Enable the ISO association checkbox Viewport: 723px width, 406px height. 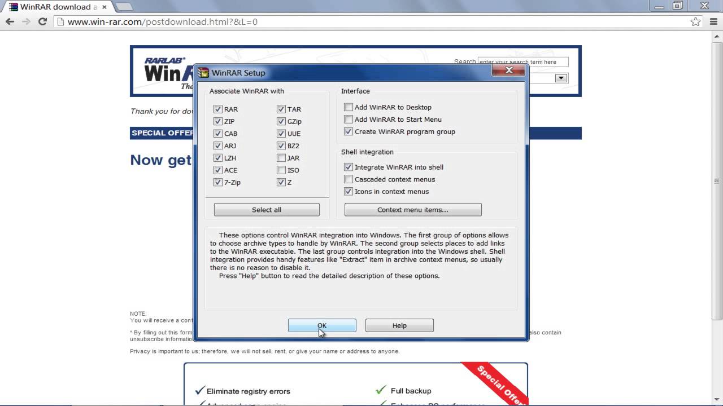tap(281, 170)
